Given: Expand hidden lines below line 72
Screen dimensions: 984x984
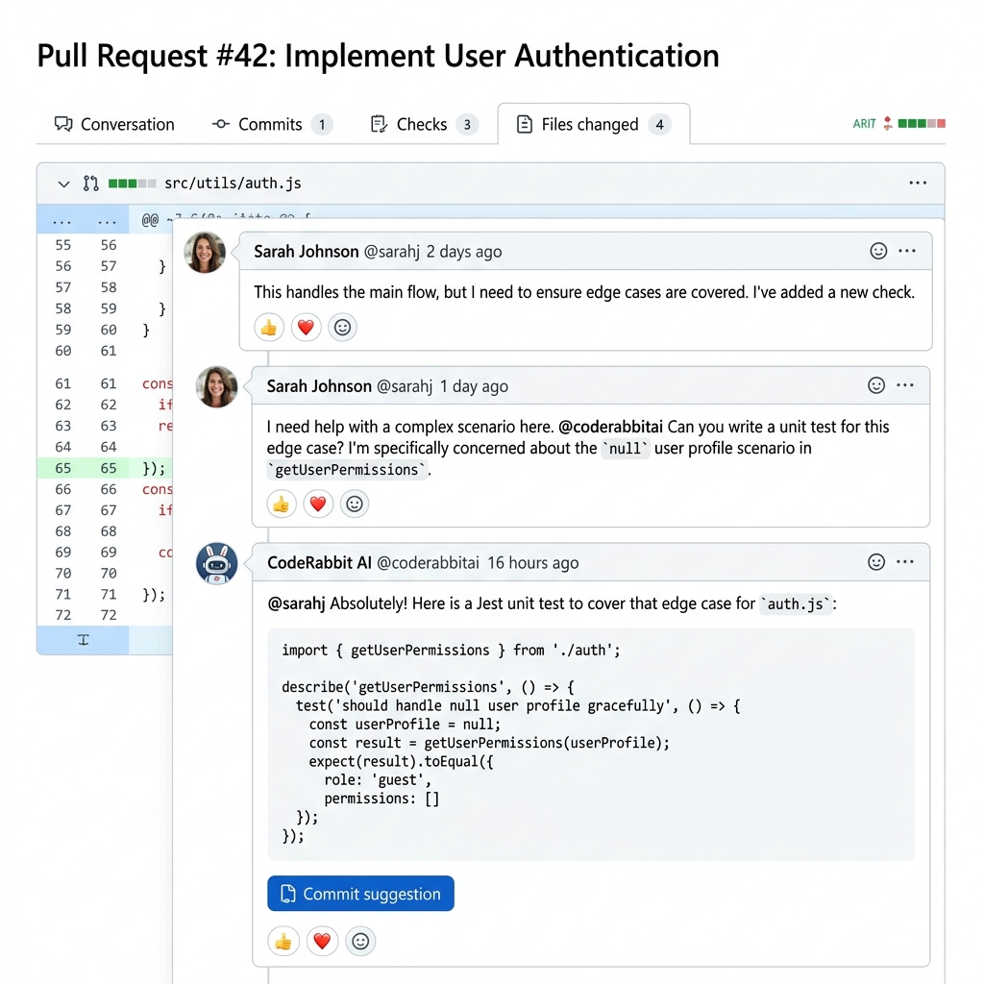Looking at the screenshot, I should [x=83, y=640].
